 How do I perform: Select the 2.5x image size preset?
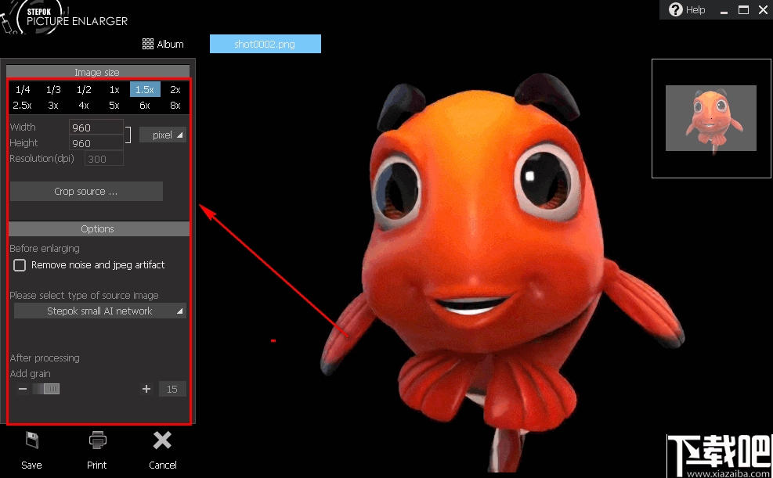pyautogui.click(x=23, y=106)
